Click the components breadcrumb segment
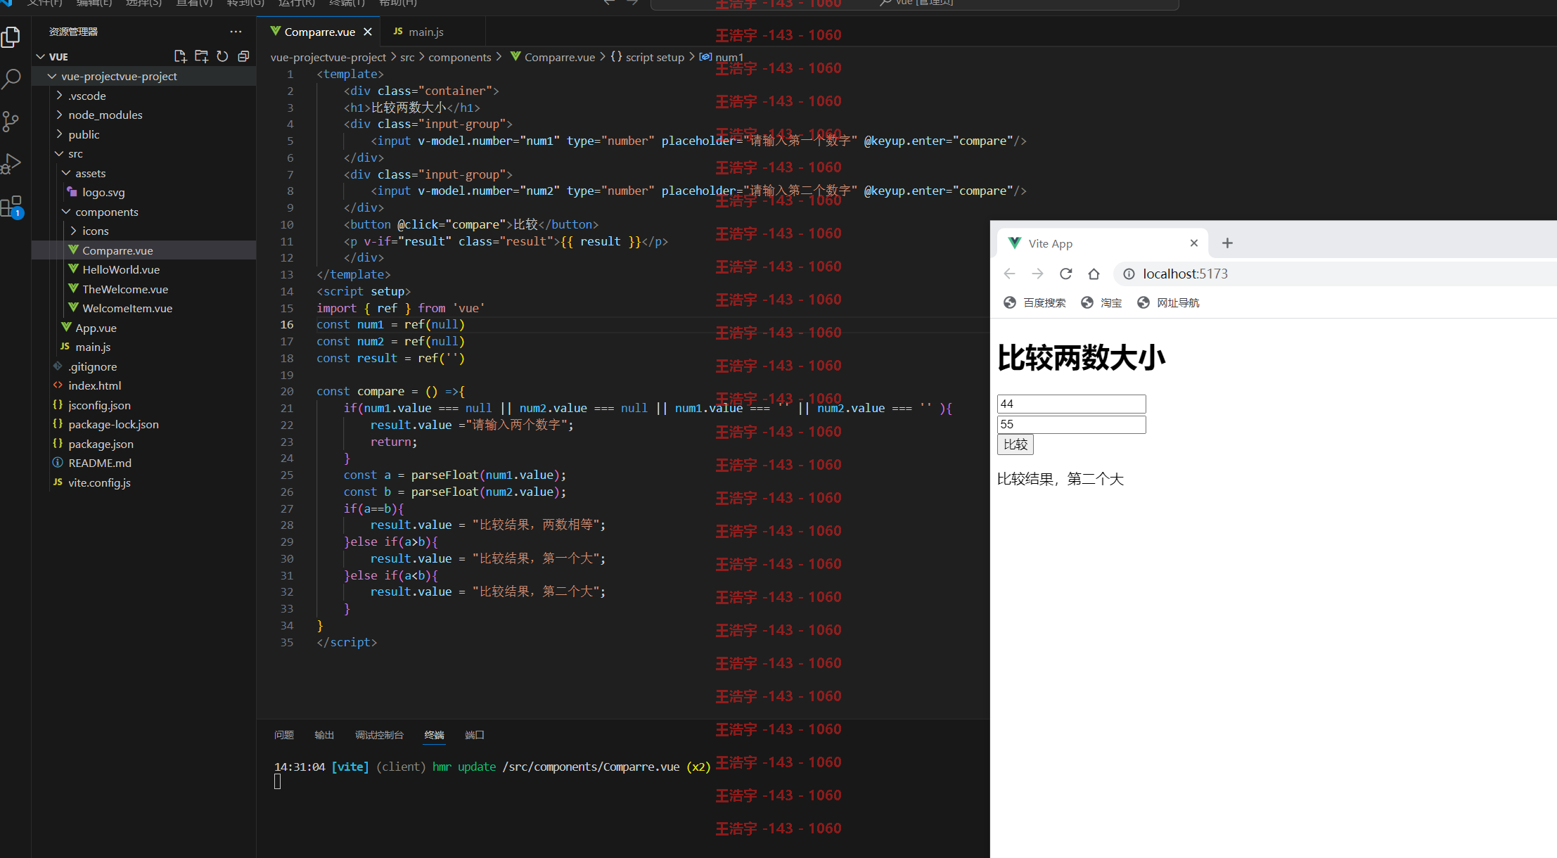 click(x=460, y=57)
